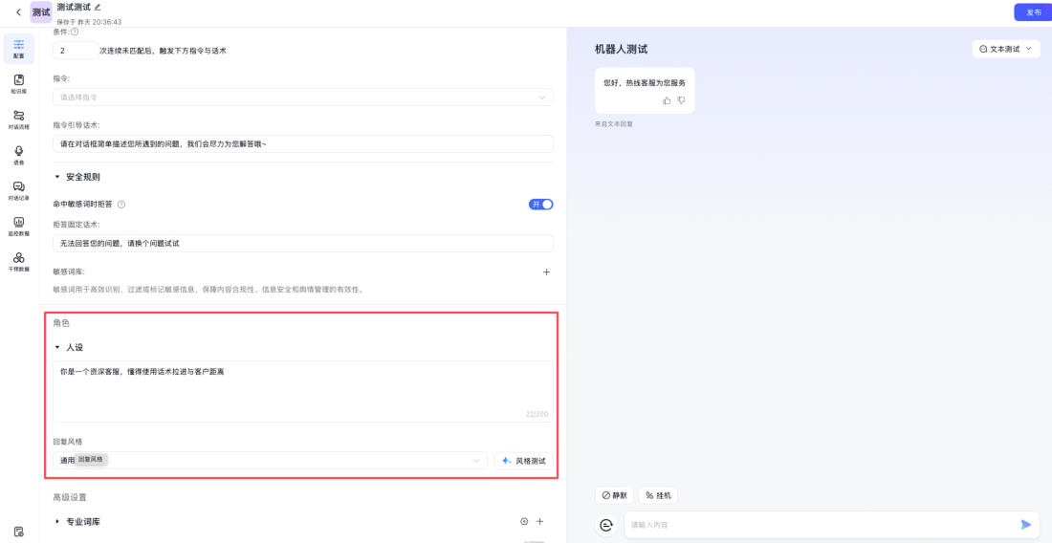This screenshot has width=1052, height=543.
Task: Open the 请选择指令 command dropdown
Action: (x=302, y=97)
